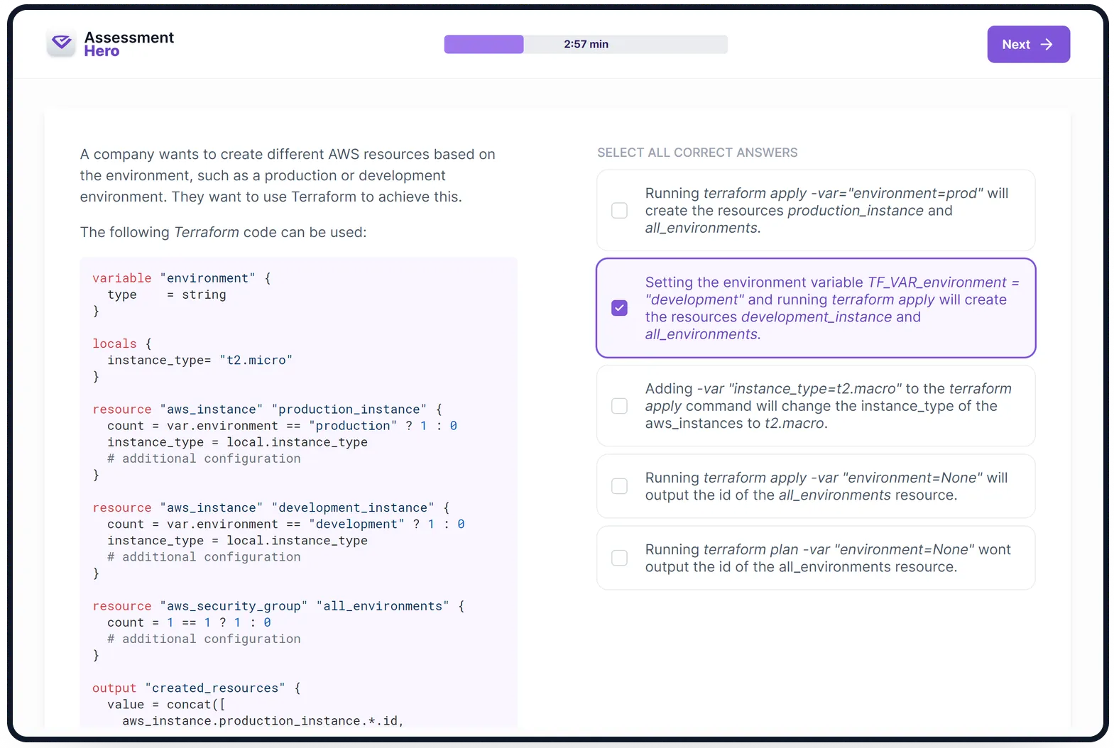The width and height of the screenshot is (1114, 748).
Task: Select answer 'wont output the id' text
Action: click(828, 558)
